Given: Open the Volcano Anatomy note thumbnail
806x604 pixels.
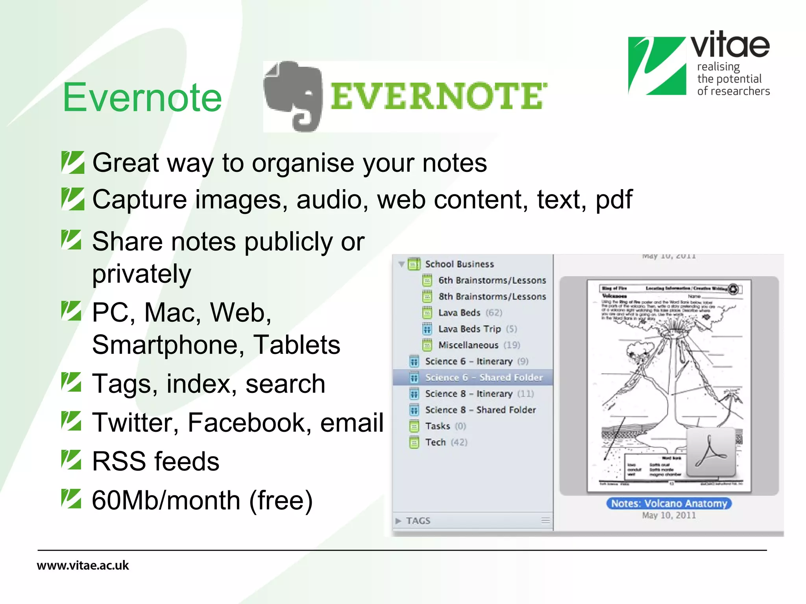Looking at the screenshot, I should pos(669,386).
